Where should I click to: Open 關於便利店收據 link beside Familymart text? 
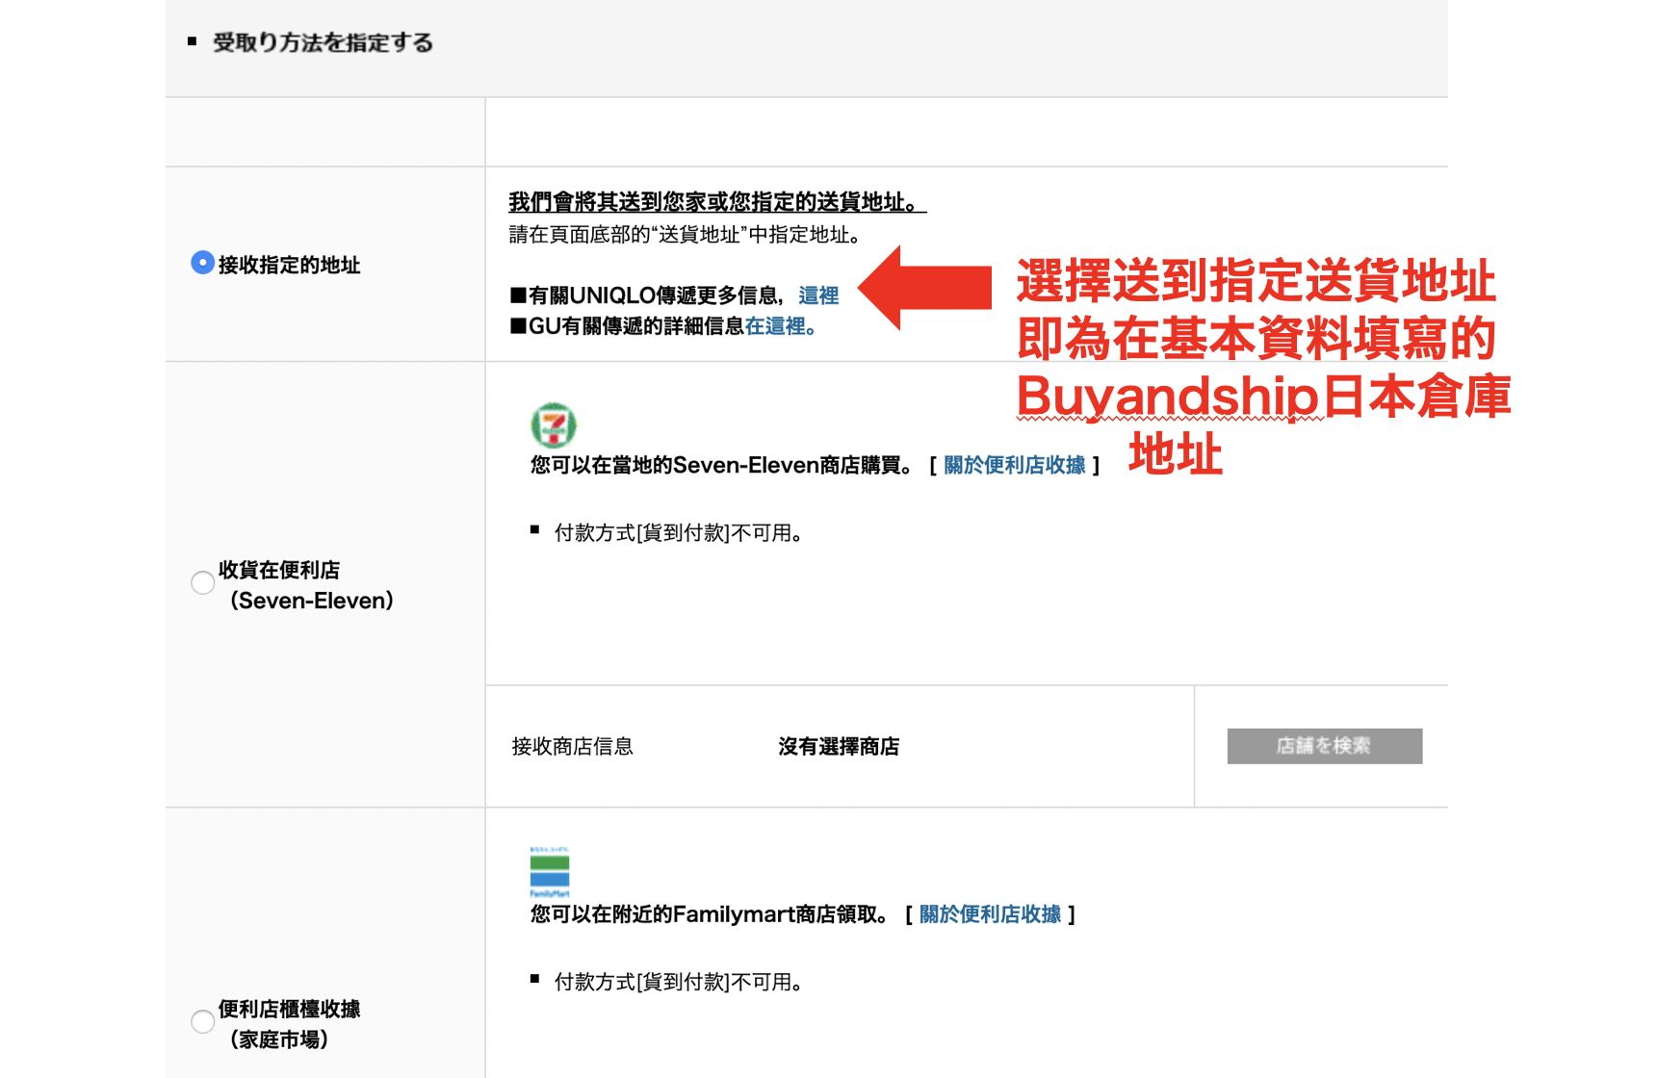990,914
